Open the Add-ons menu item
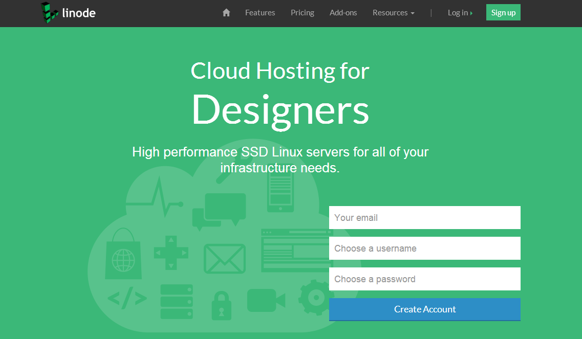Image resolution: width=582 pixels, height=339 pixels. (x=343, y=12)
